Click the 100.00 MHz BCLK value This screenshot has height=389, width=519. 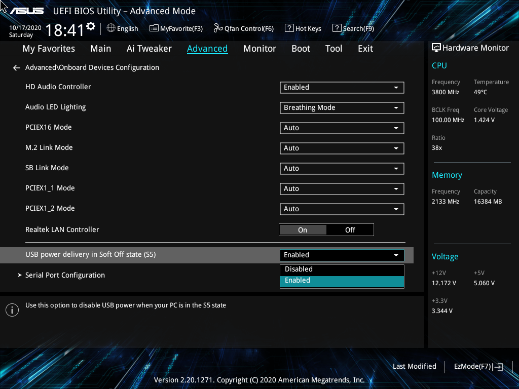click(448, 120)
